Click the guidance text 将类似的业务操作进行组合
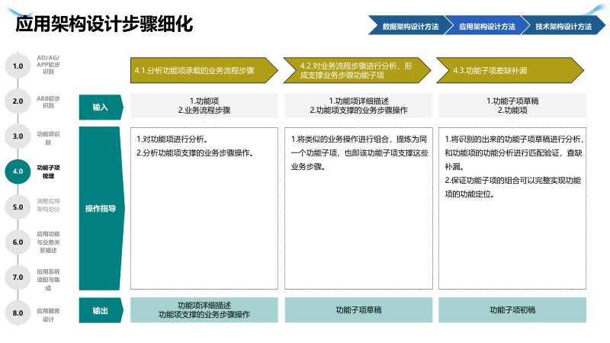The height and width of the screenshot is (343, 610). click(x=359, y=153)
